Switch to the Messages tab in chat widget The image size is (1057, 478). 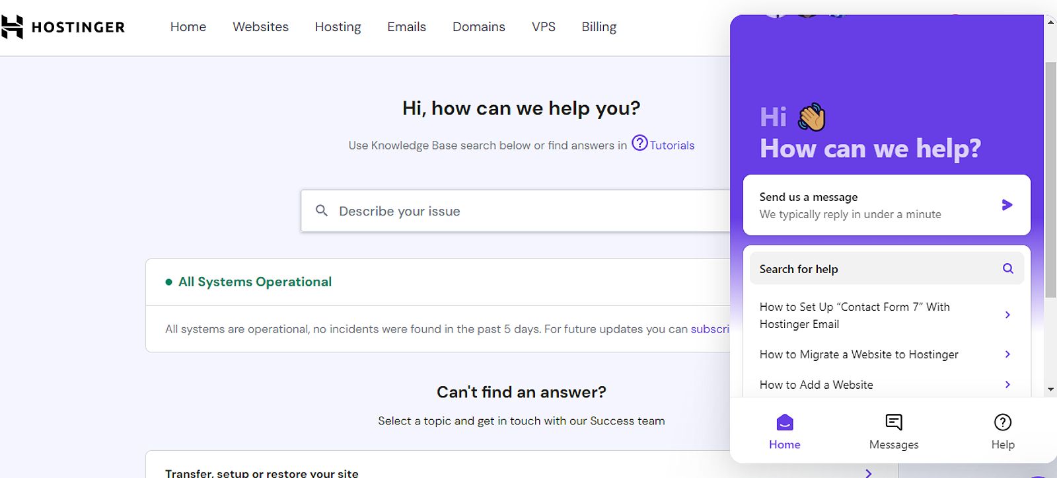(894, 432)
